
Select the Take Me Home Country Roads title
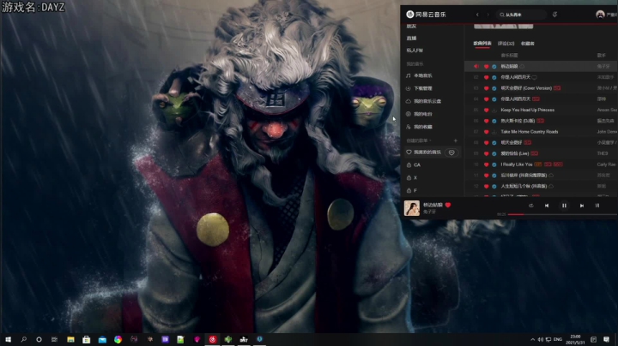pos(530,132)
